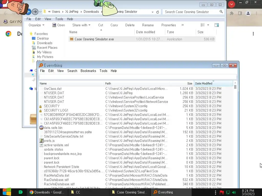Click Open in the Explorer toolbar
This screenshot has height=196, width=262.
(x=59, y=25)
